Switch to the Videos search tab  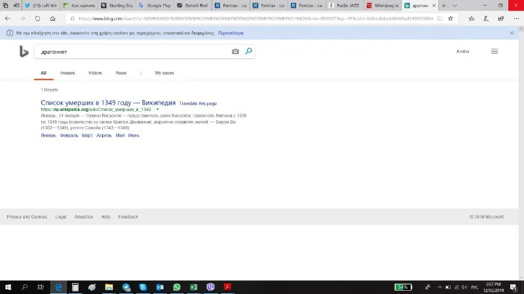(95, 73)
